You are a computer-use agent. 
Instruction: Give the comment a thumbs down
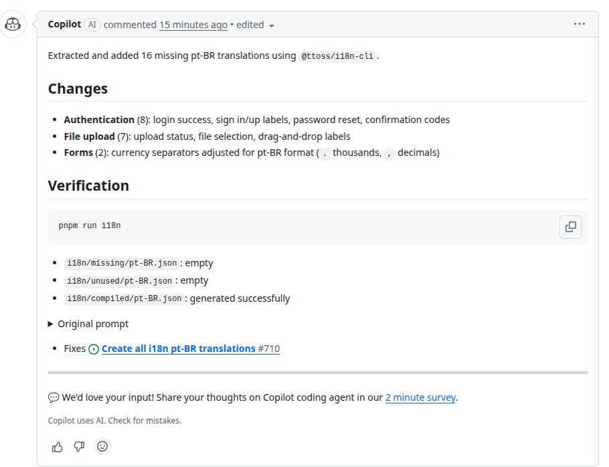(x=79, y=446)
